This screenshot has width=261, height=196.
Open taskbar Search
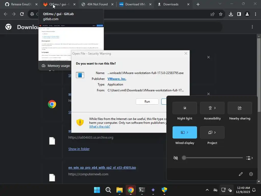[108, 190]
